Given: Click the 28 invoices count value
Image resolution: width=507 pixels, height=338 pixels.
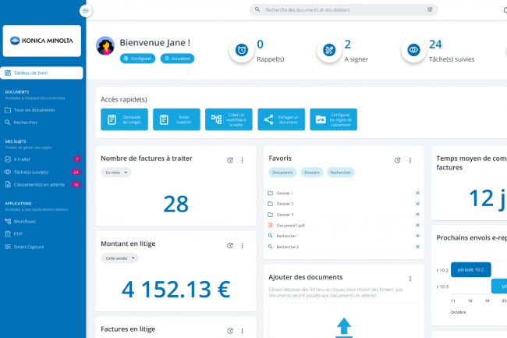Looking at the screenshot, I should pos(175,204).
